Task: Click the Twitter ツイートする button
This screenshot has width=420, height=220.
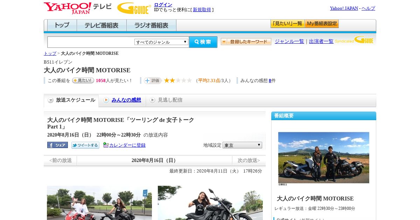Action: [x=85, y=145]
